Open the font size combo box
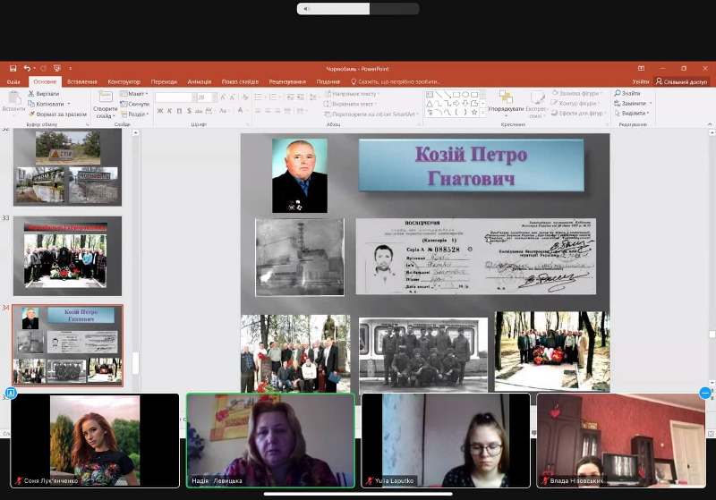 click(x=207, y=97)
